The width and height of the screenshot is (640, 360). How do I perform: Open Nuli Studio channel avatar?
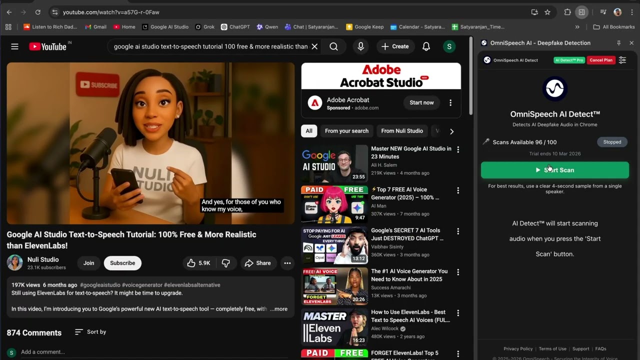[15, 263]
